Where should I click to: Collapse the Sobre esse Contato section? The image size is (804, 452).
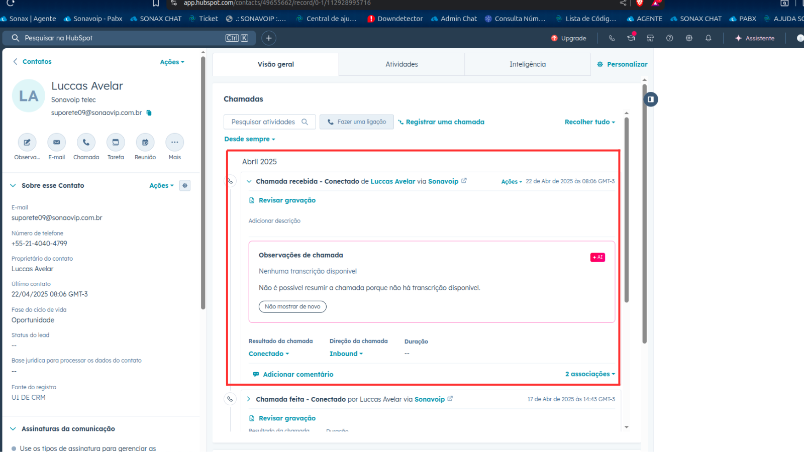tap(13, 186)
